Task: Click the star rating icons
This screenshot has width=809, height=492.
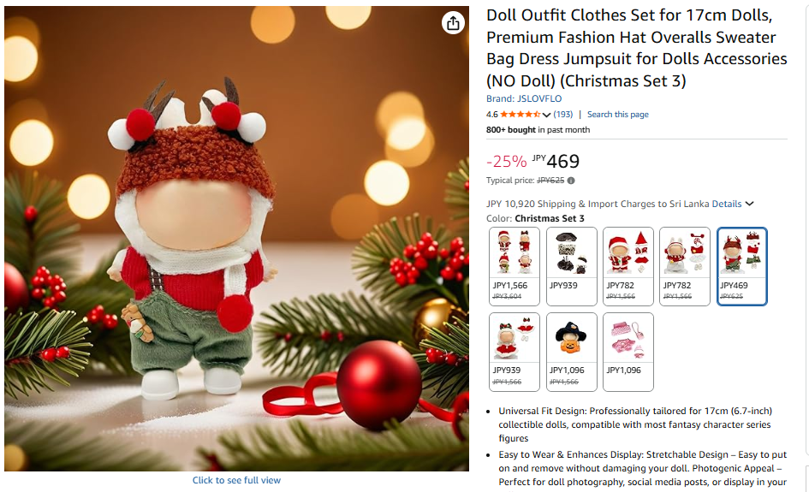Action: pyautogui.click(x=520, y=115)
